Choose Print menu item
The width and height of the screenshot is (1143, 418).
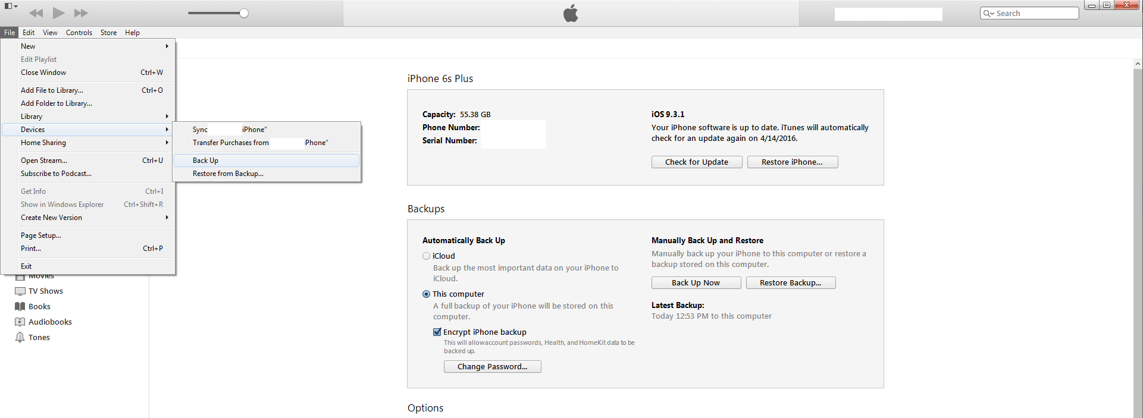click(89, 249)
